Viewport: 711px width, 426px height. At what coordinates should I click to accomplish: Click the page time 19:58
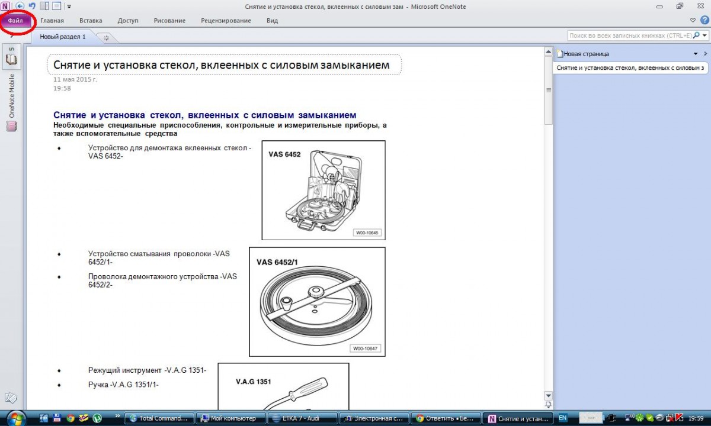[x=62, y=88]
